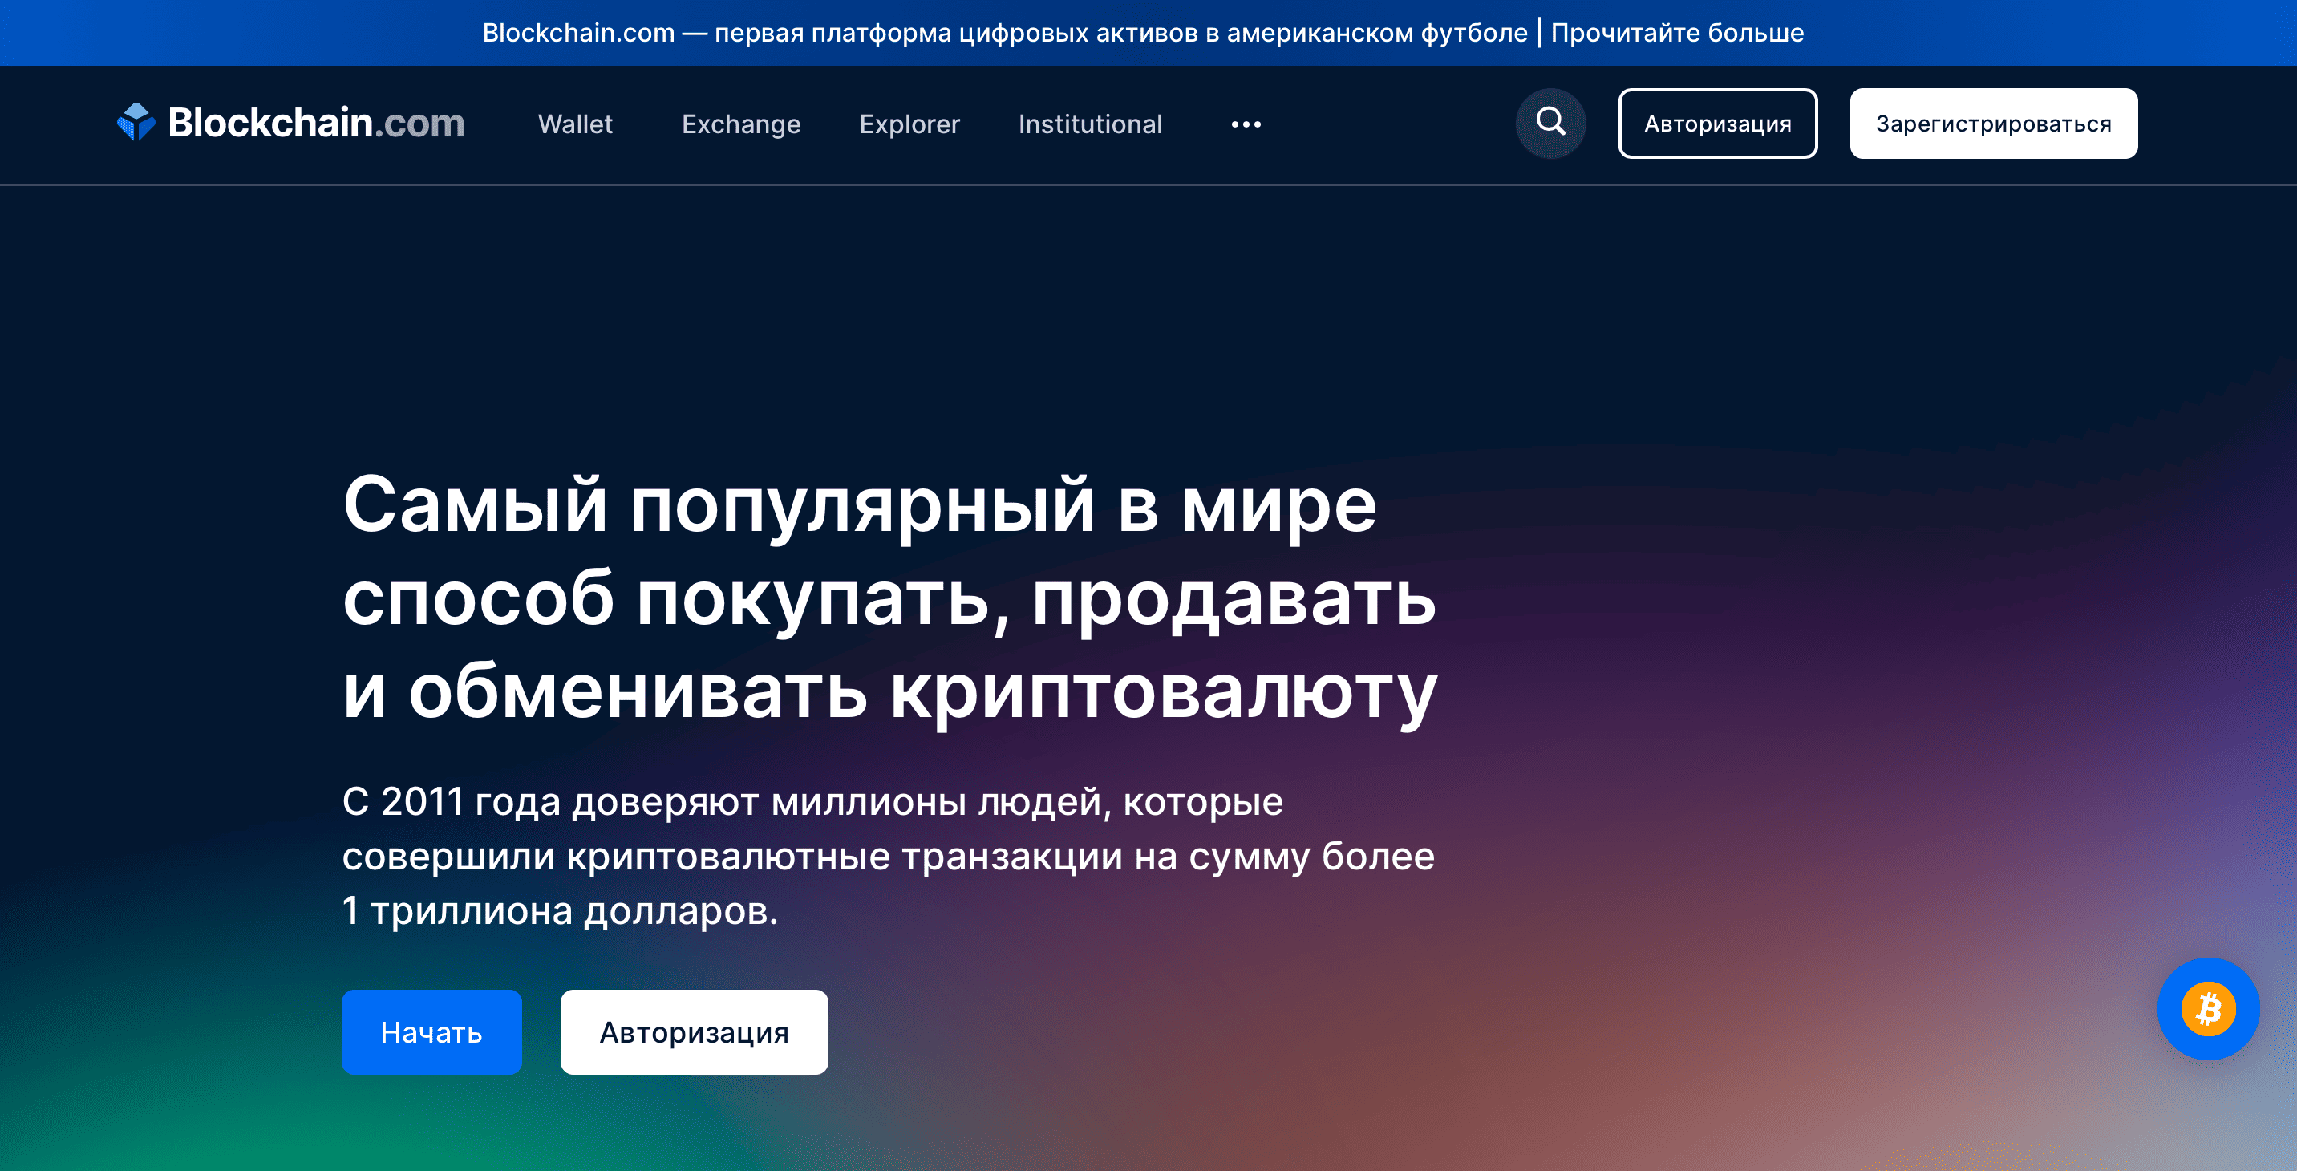Go to the Explorer navigation item
Viewport: 2297px width, 1171px height.
coord(909,124)
